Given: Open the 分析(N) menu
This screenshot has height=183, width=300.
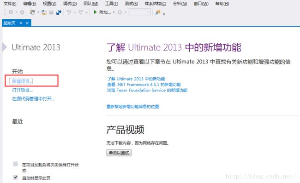Looking at the screenshot, I should pyautogui.click(x=180, y=4).
